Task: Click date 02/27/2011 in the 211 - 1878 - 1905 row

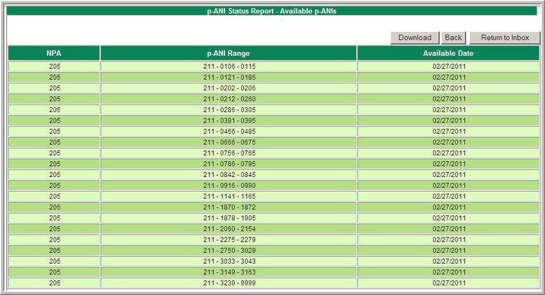Action: coord(449,218)
